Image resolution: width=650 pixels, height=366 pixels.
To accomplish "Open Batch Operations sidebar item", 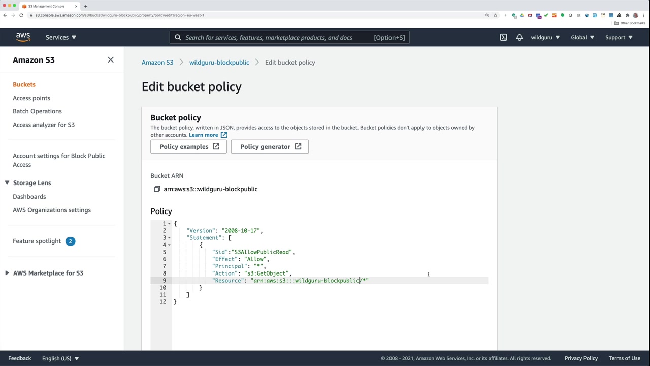I will point(37,111).
